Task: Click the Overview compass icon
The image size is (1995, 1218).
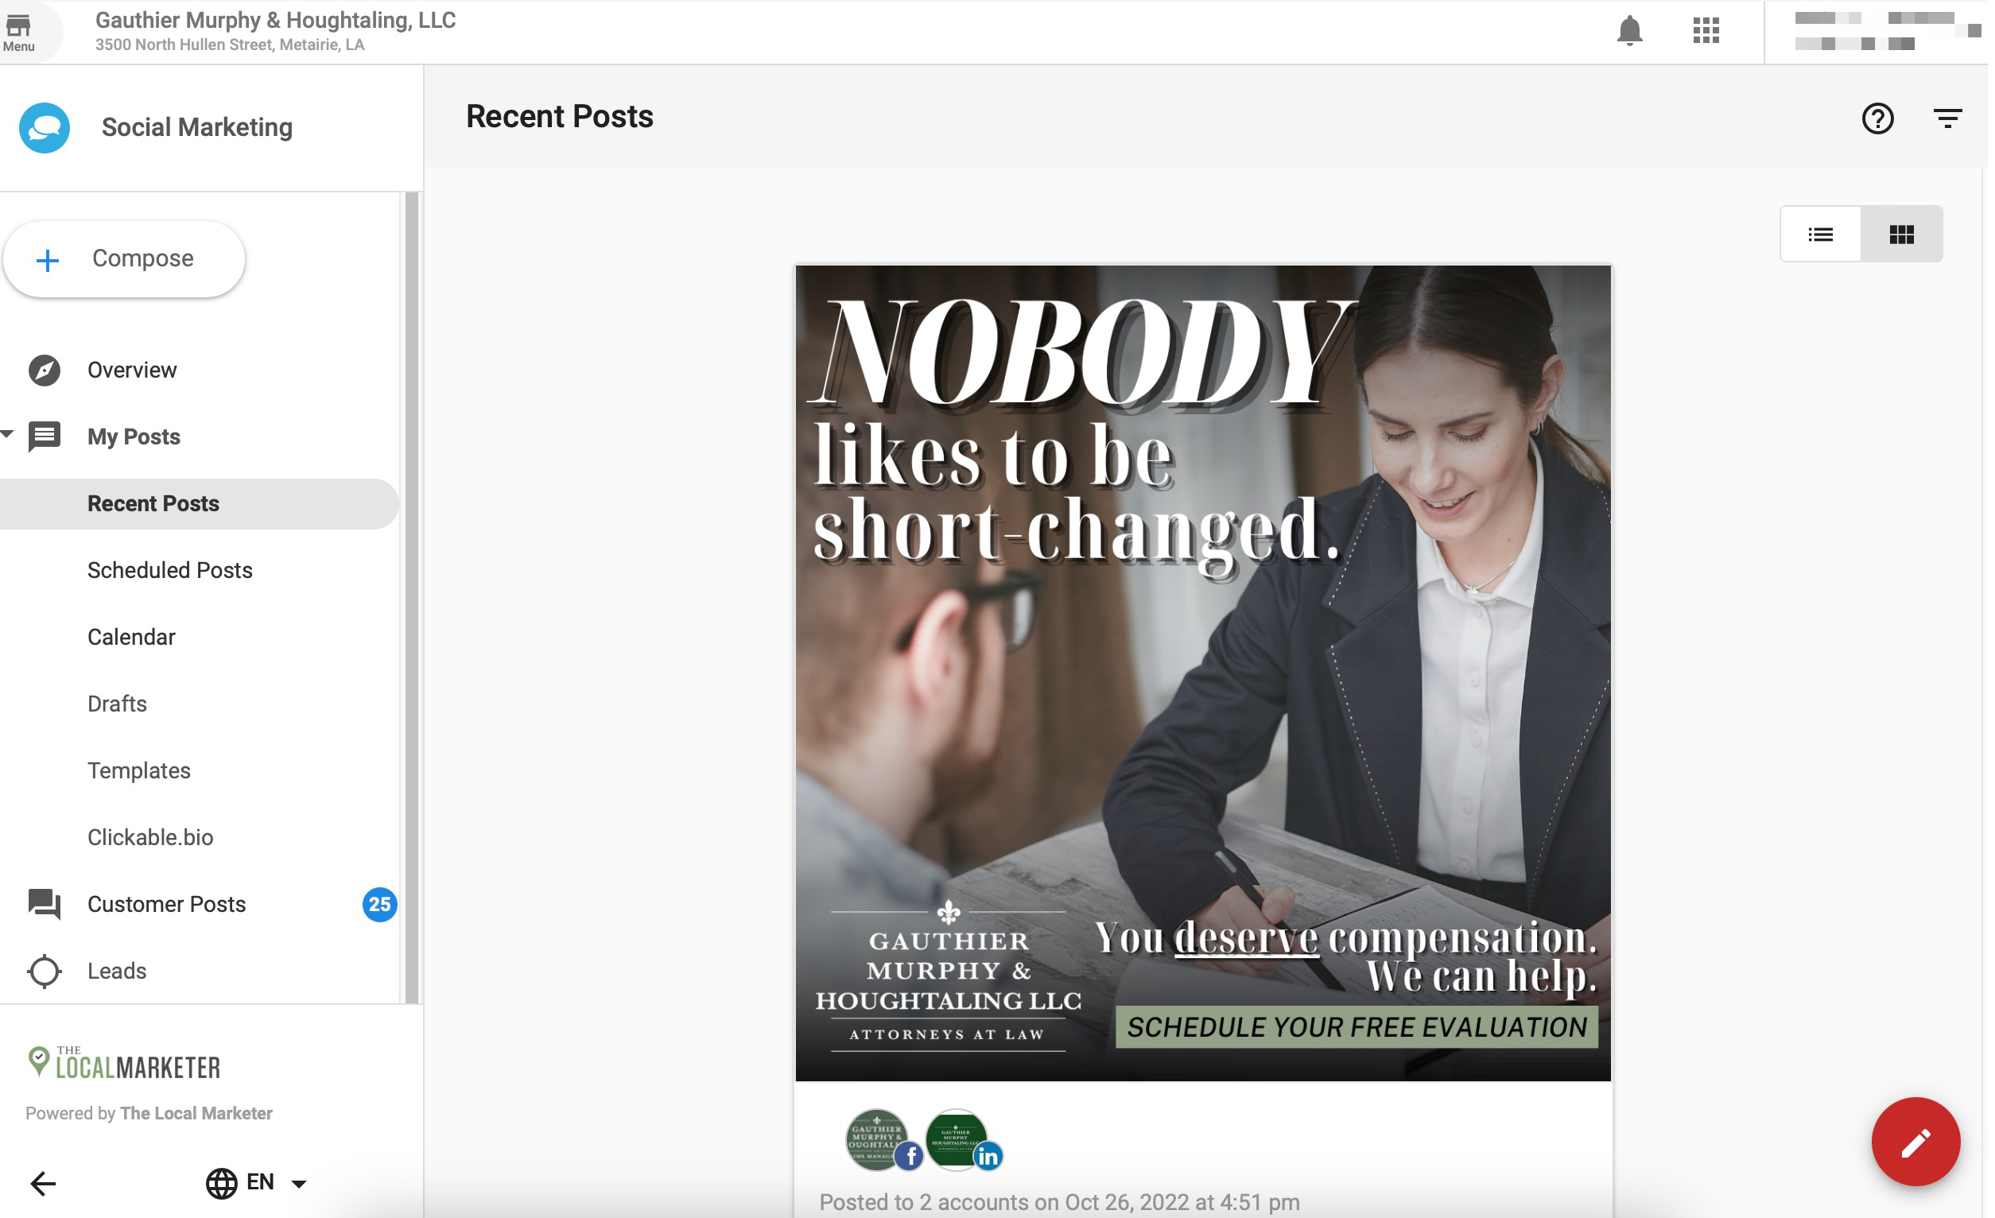Action: (45, 370)
